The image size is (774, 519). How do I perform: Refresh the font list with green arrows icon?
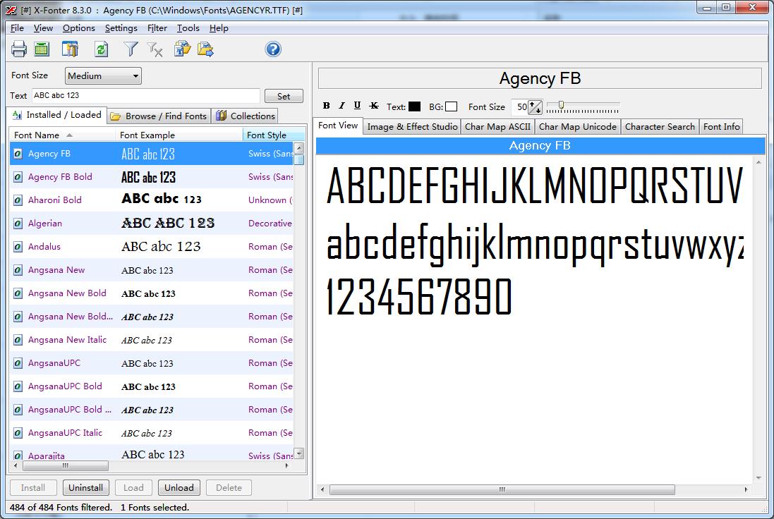point(101,49)
